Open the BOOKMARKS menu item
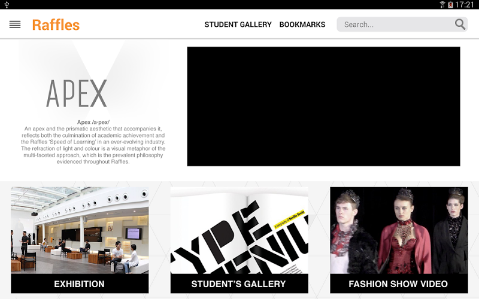The image size is (479, 299). [x=302, y=25]
